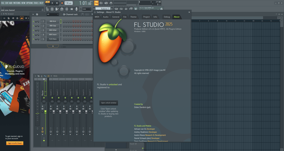Click the Insert 2 volume fader
Image resolution: width=284 pixels, height=151 pixels.
[60, 112]
